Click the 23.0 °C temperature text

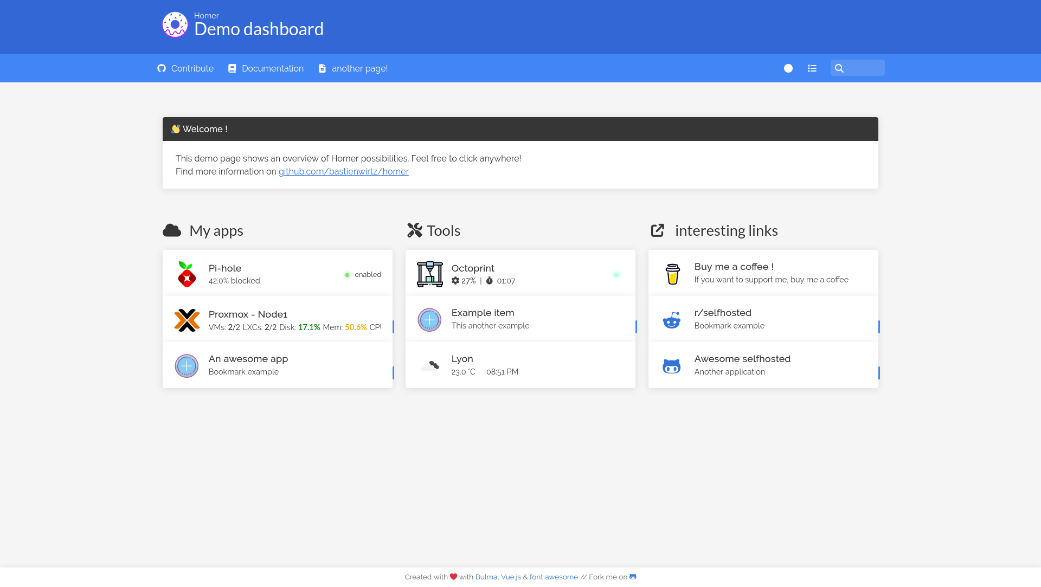pos(464,372)
